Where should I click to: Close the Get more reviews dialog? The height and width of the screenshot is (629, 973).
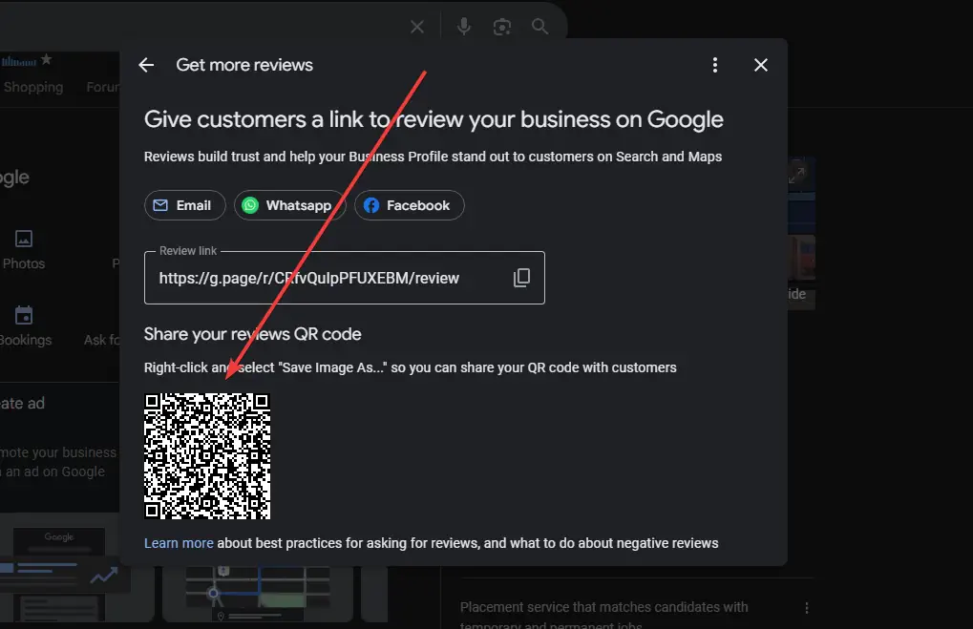point(761,65)
